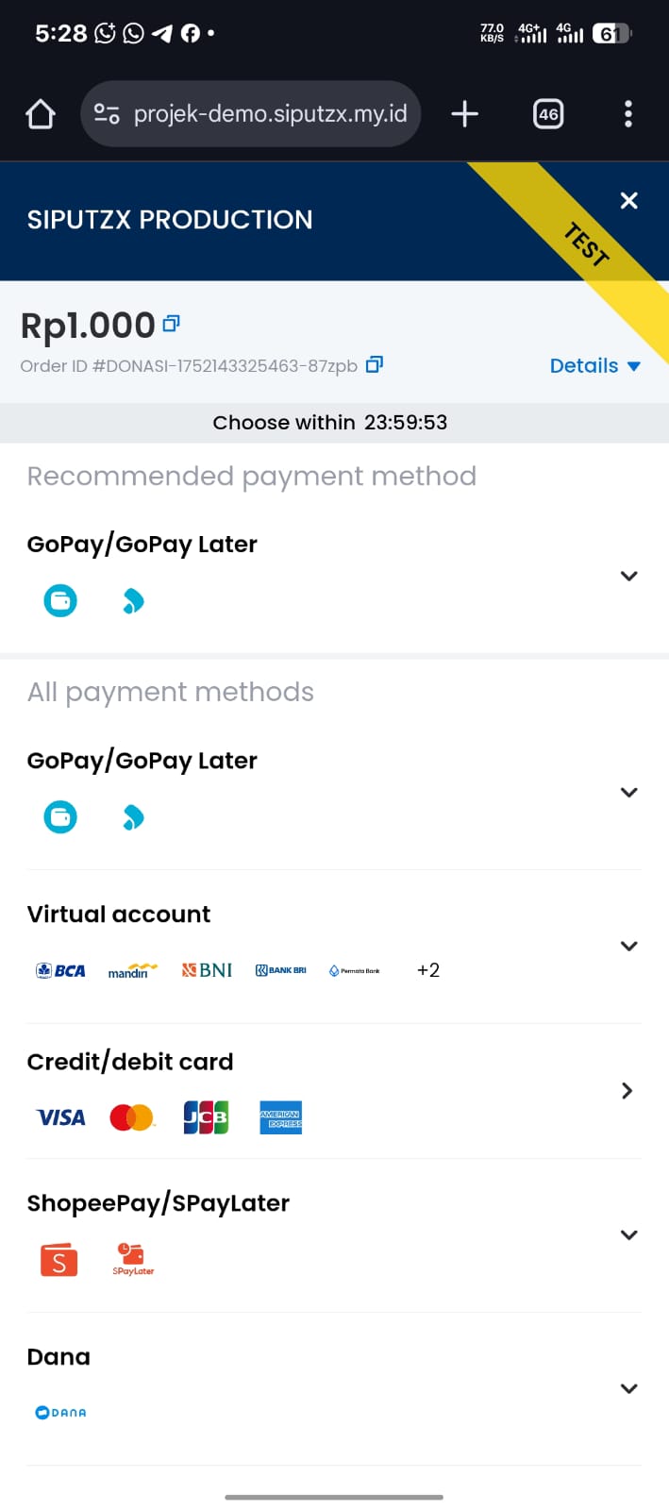Tap the +2 more banks indicator
The image size is (669, 1510).
[x=428, y=970]
